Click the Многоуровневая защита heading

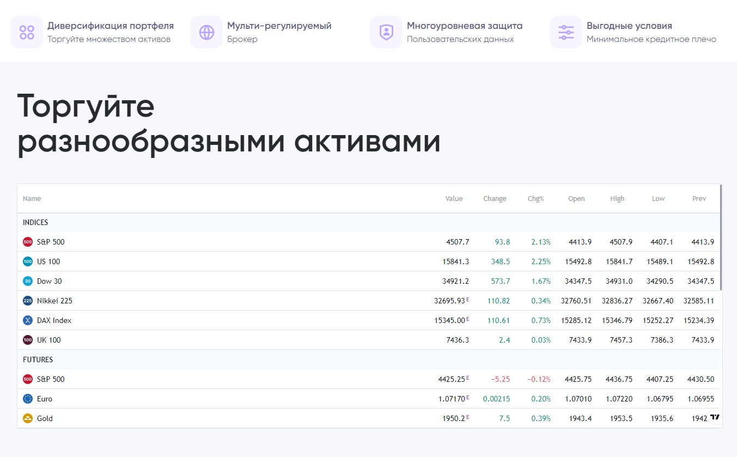(465, 26)
